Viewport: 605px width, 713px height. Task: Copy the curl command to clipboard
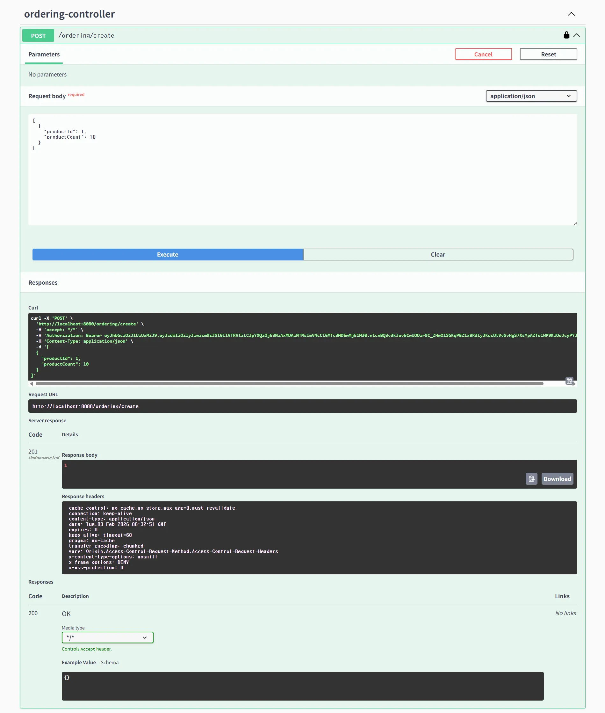569,381
